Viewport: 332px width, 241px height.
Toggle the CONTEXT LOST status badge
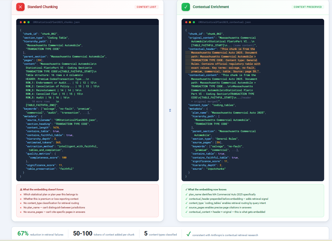[x=147, y=7]
